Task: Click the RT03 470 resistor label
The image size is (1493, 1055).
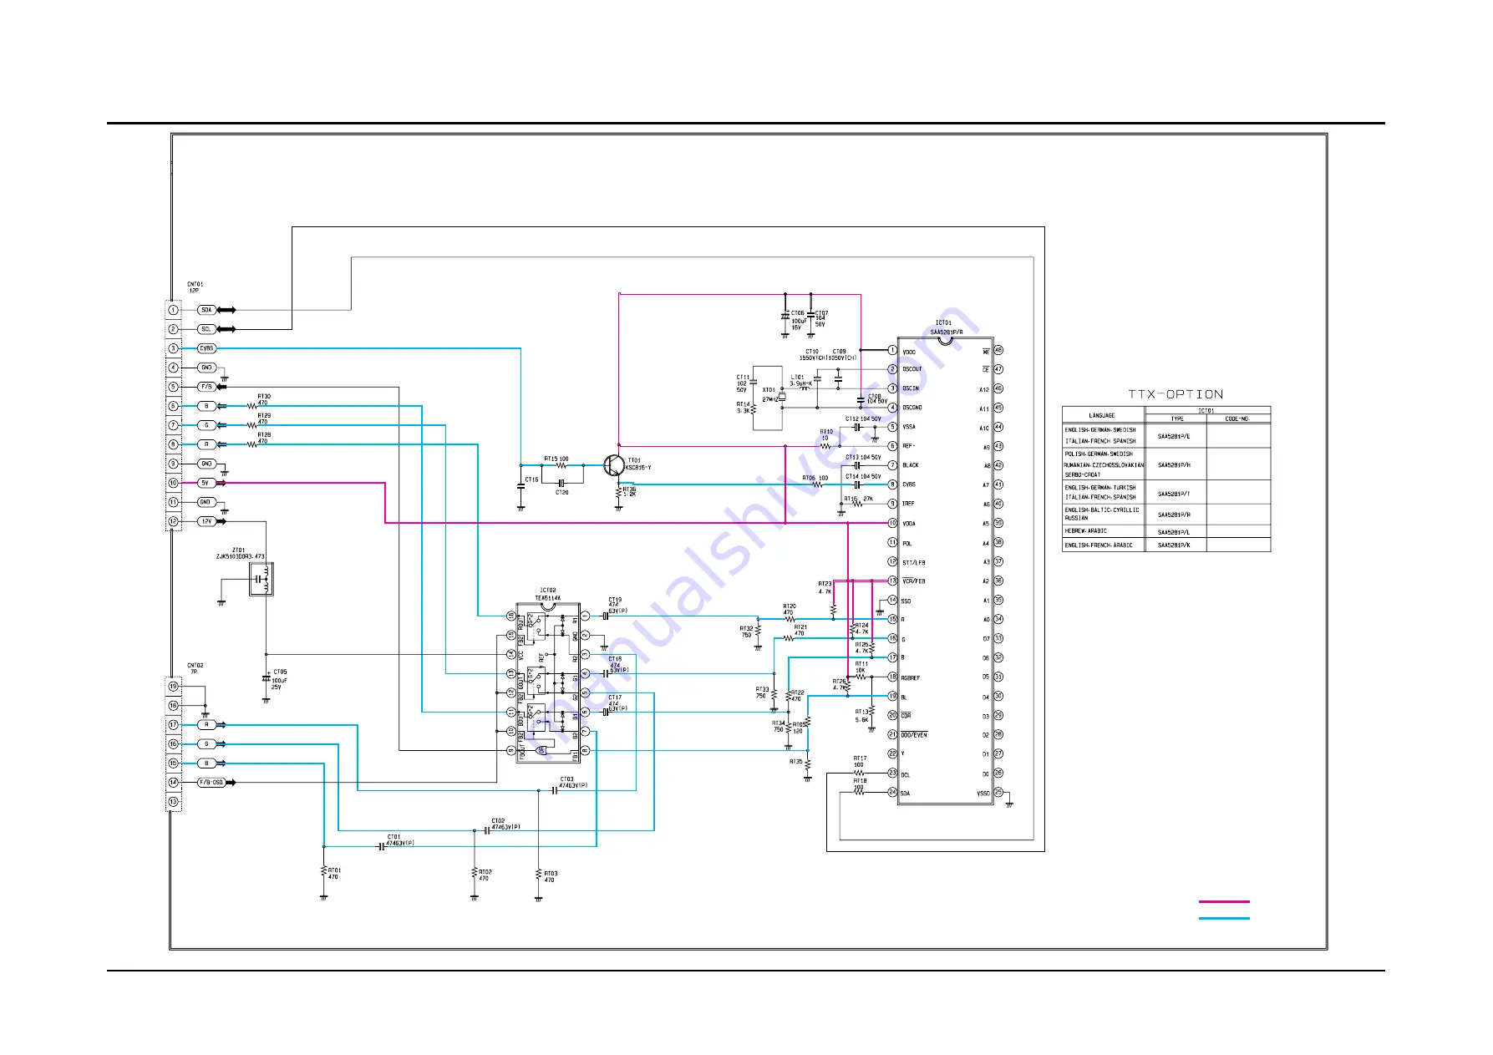Action: click(551, 876)
